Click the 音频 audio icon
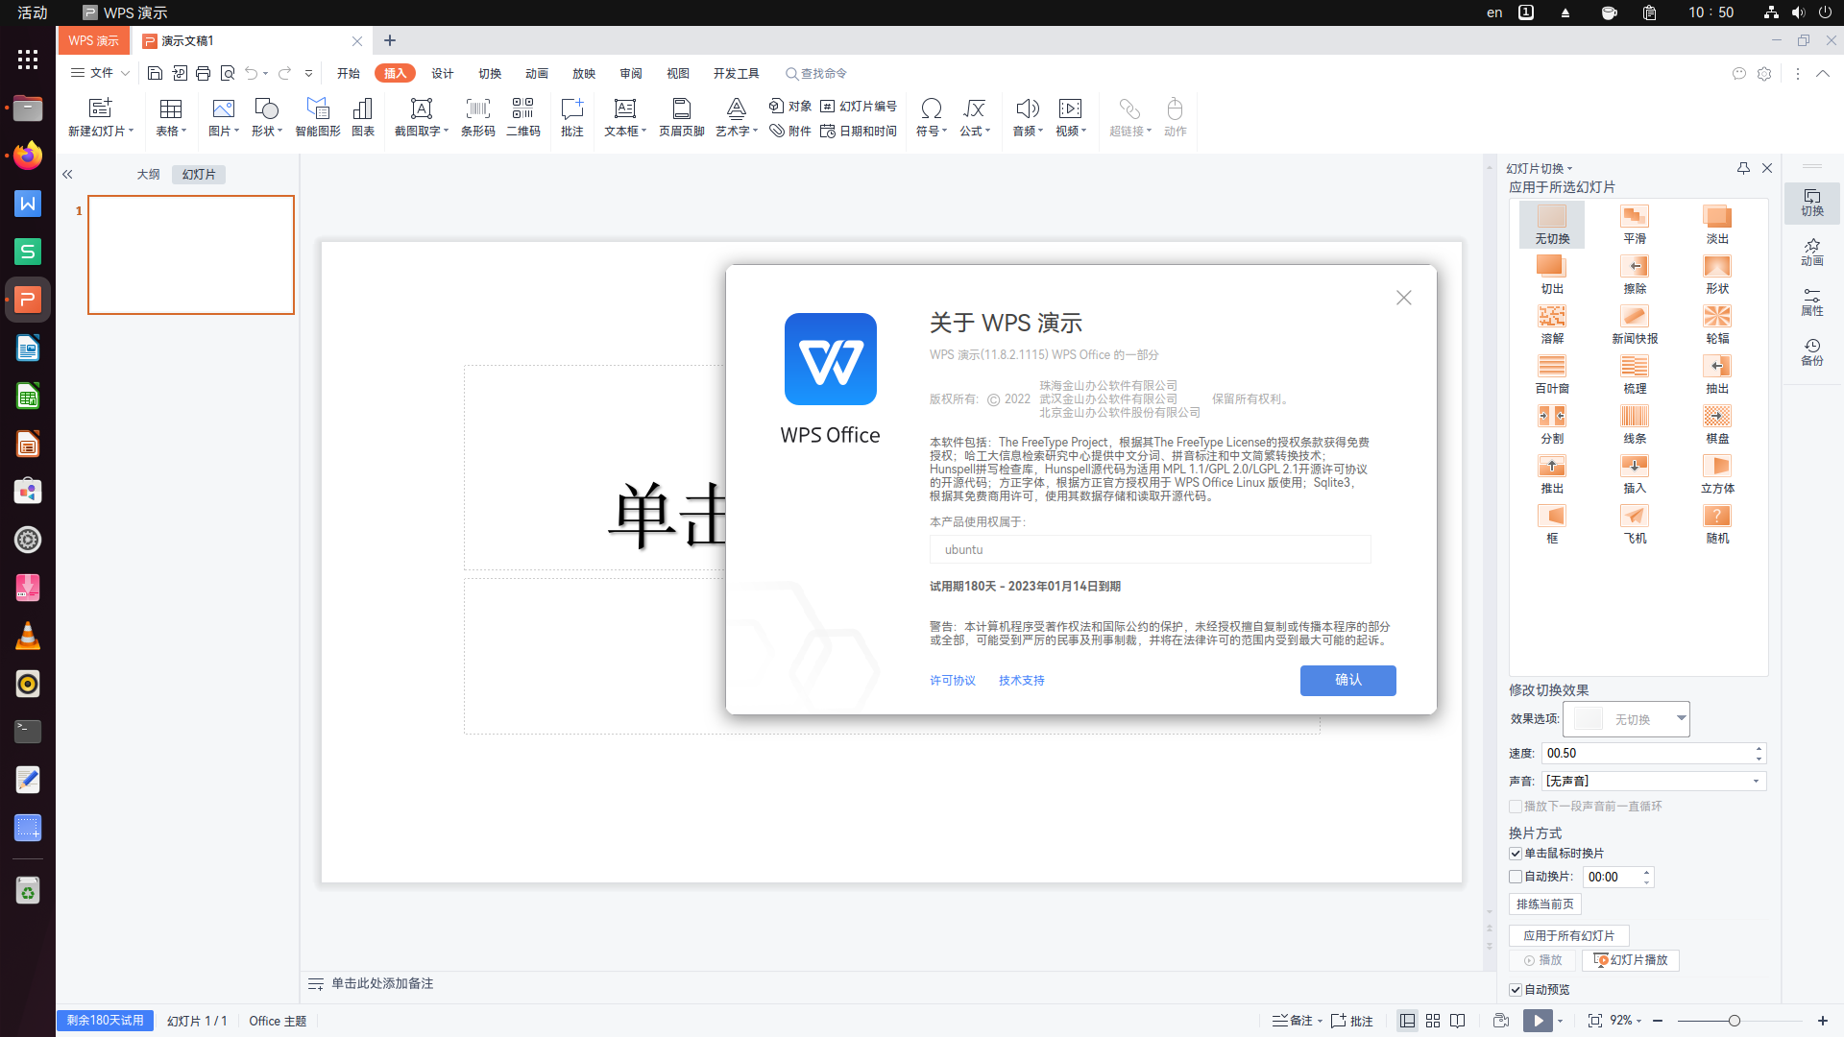This screenshot has width=1844, height=1037. (1027, 109)
